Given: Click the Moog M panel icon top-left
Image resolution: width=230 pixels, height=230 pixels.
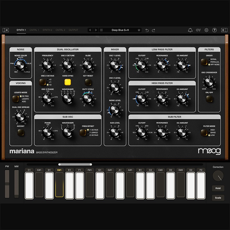Looking at the screenshot, I should 6,30.
